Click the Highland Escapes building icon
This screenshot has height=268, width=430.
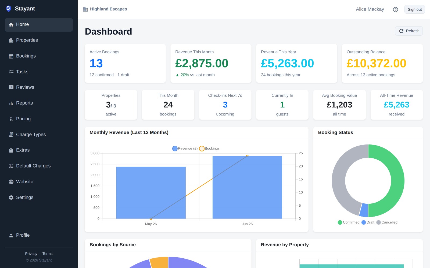[x=85, y=9]
